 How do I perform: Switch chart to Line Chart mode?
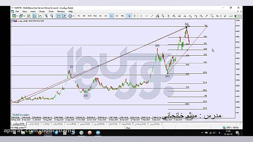(x=40, y=16)
